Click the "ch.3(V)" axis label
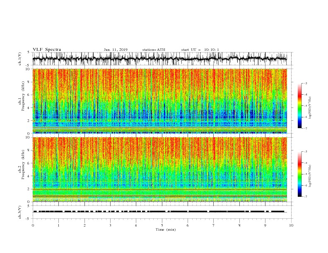The height and width of the screenshot is (253, 328). (20, 212)
